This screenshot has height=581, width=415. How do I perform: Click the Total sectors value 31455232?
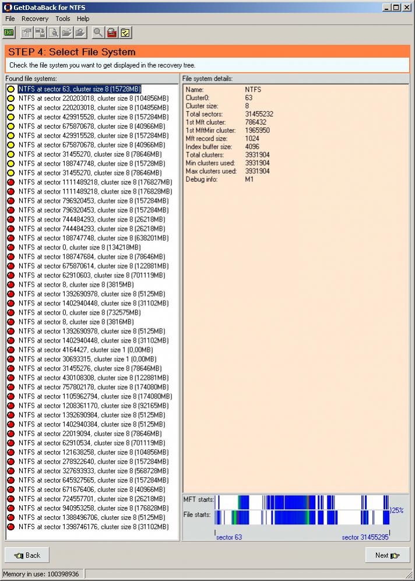(x=259, y=114)
